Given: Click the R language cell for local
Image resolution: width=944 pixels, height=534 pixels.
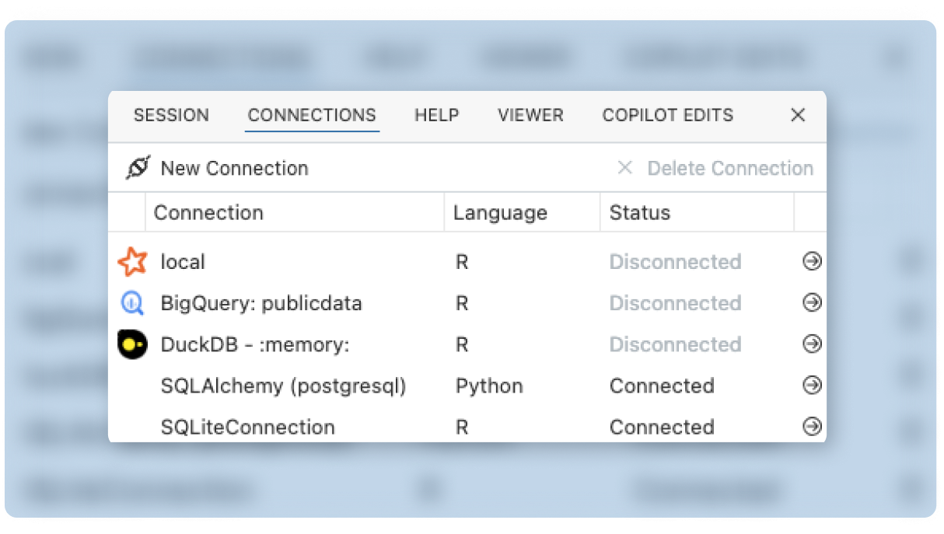Looking at the screenshot, I should pyautogui.click(x=462, y=262).
